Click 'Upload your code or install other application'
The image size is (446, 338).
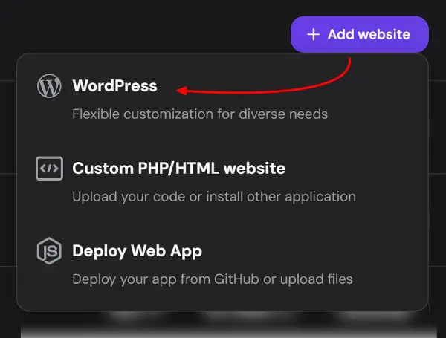coord(214,197)
